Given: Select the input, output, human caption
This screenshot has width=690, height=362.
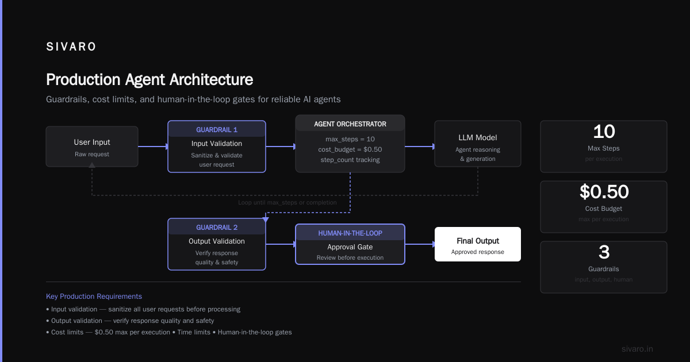Looking at the screenshot, I should (x=604, y=279).
